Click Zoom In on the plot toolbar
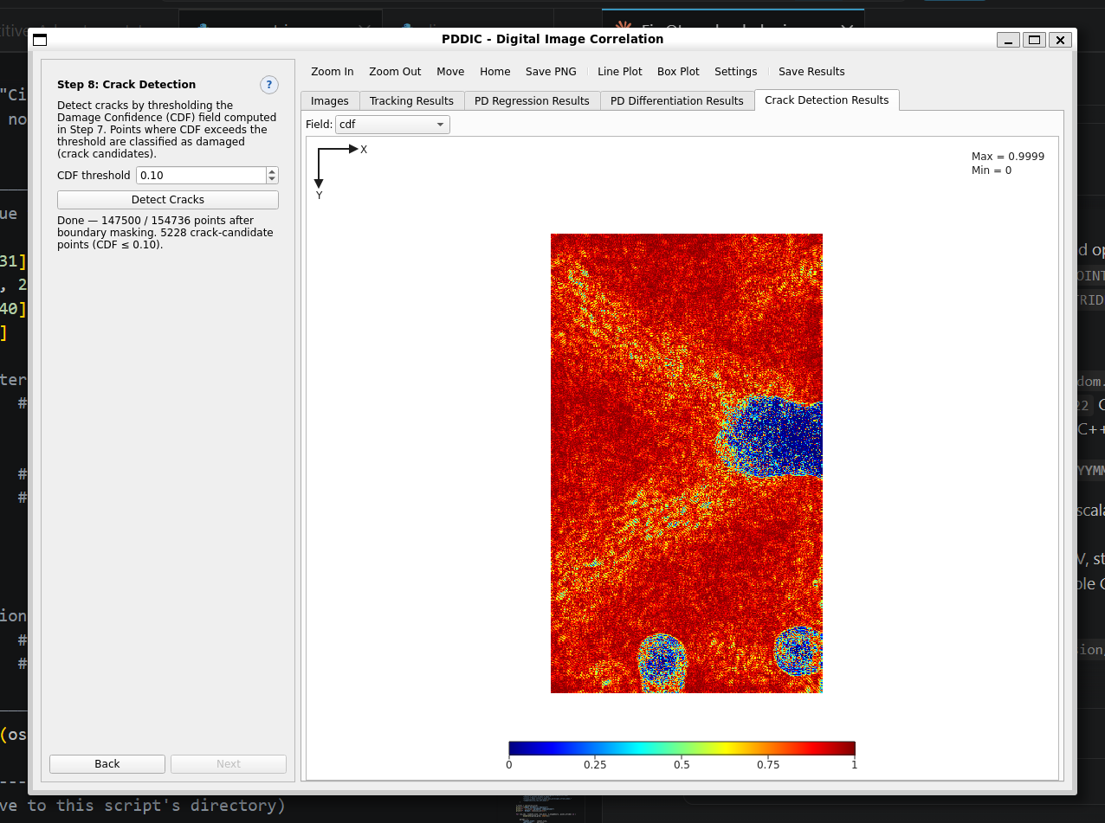The image size is (1105, 823). 333,72
